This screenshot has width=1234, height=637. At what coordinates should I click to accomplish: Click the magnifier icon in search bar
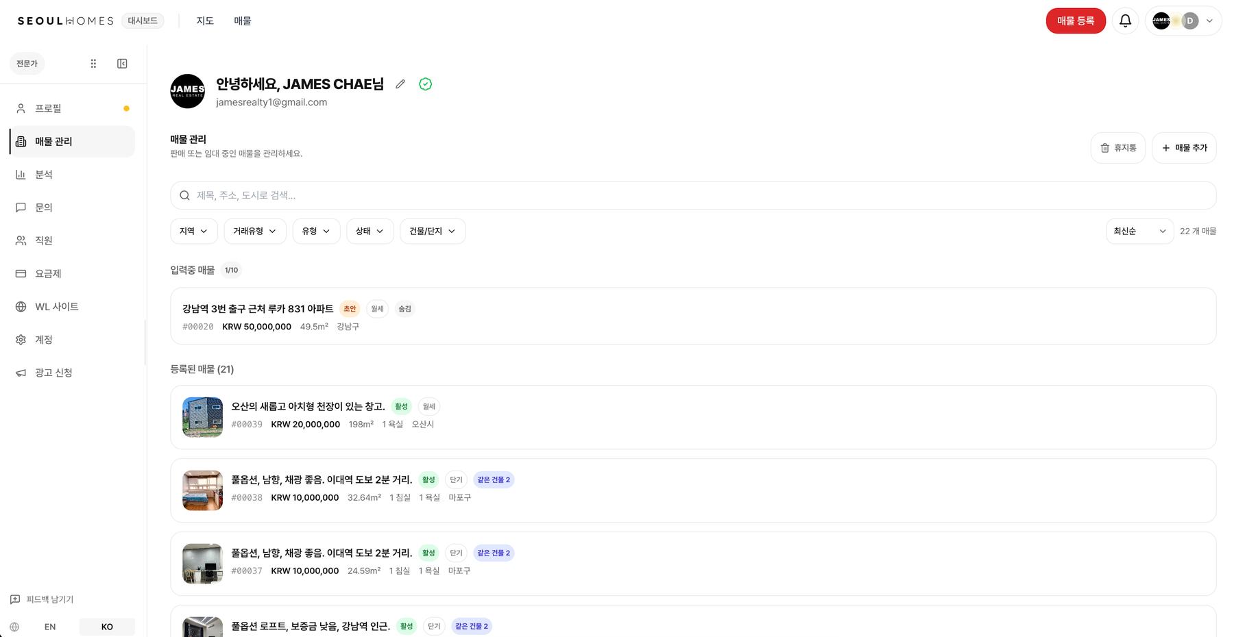184,195
